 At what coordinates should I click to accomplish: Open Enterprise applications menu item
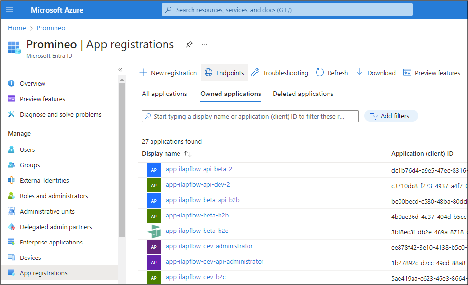(x=51, y=243)
